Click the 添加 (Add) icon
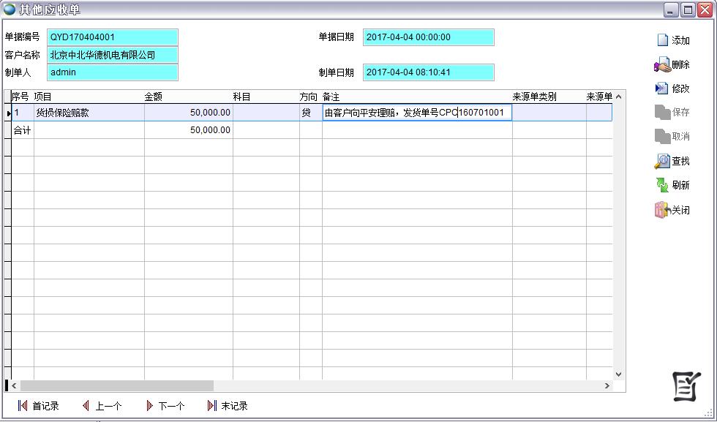This screenshot has height=422, width=717. click(x=662, y=40)
